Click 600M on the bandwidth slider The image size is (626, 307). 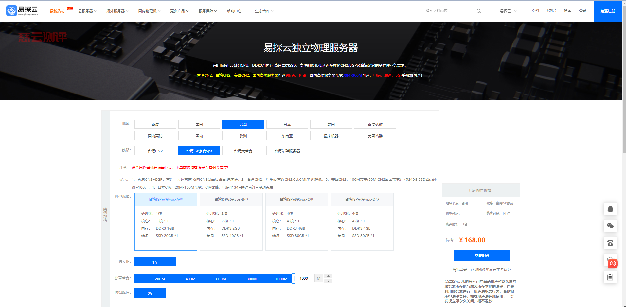221,279
